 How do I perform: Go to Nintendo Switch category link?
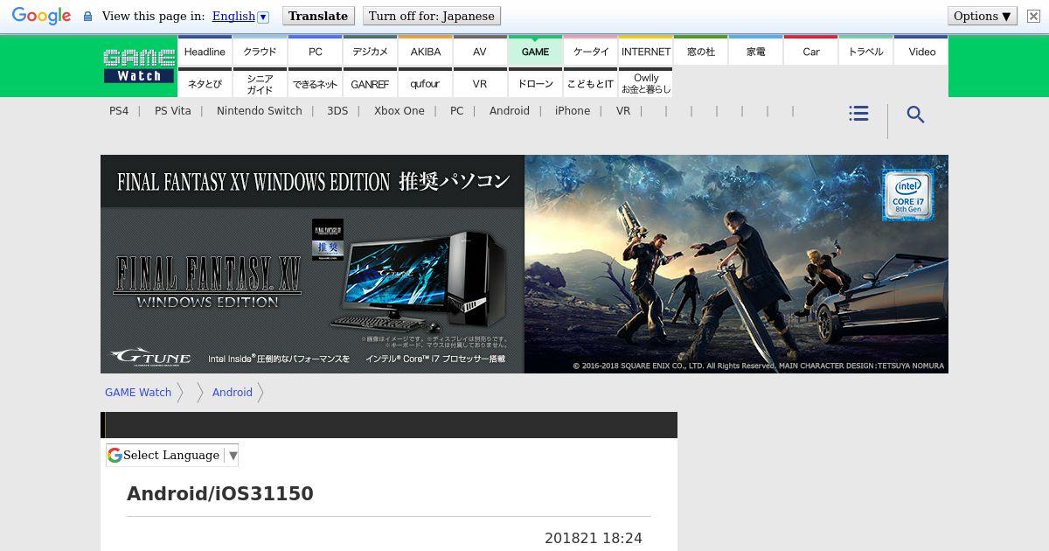pyautogui.click(x=260, y=111)
